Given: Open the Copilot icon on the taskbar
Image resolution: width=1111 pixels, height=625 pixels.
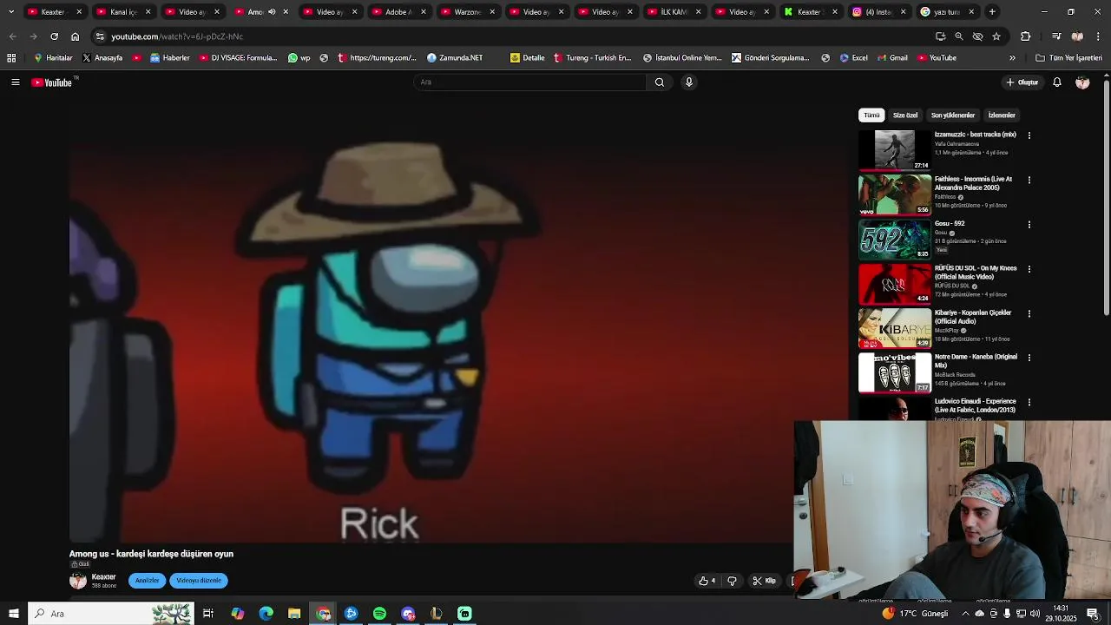Looking at the screenshot, I should [x=237, y=614].
